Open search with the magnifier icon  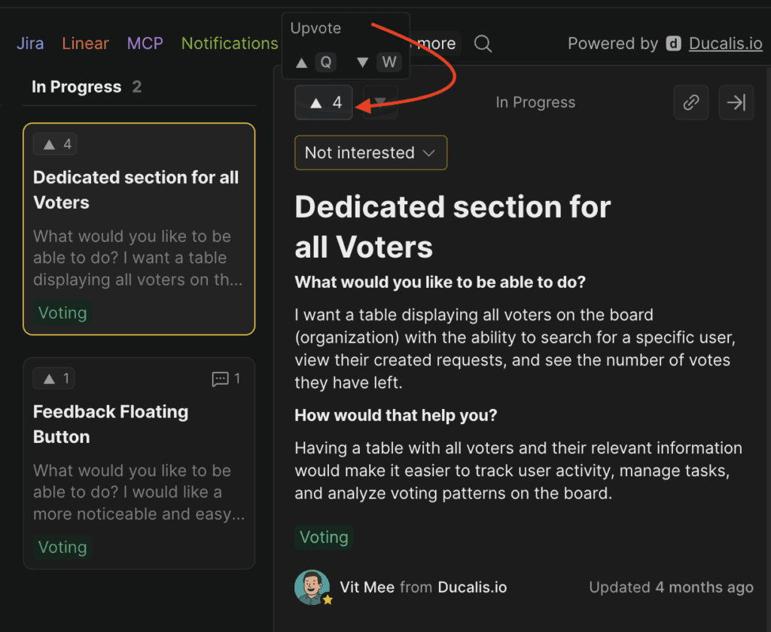click(483, 44)
